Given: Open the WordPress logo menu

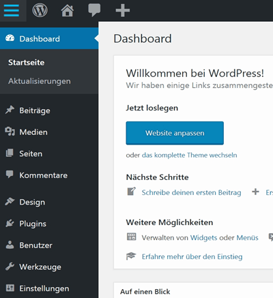Looking at the screenshot, I should pyautogui.click(x=40, y=10).
